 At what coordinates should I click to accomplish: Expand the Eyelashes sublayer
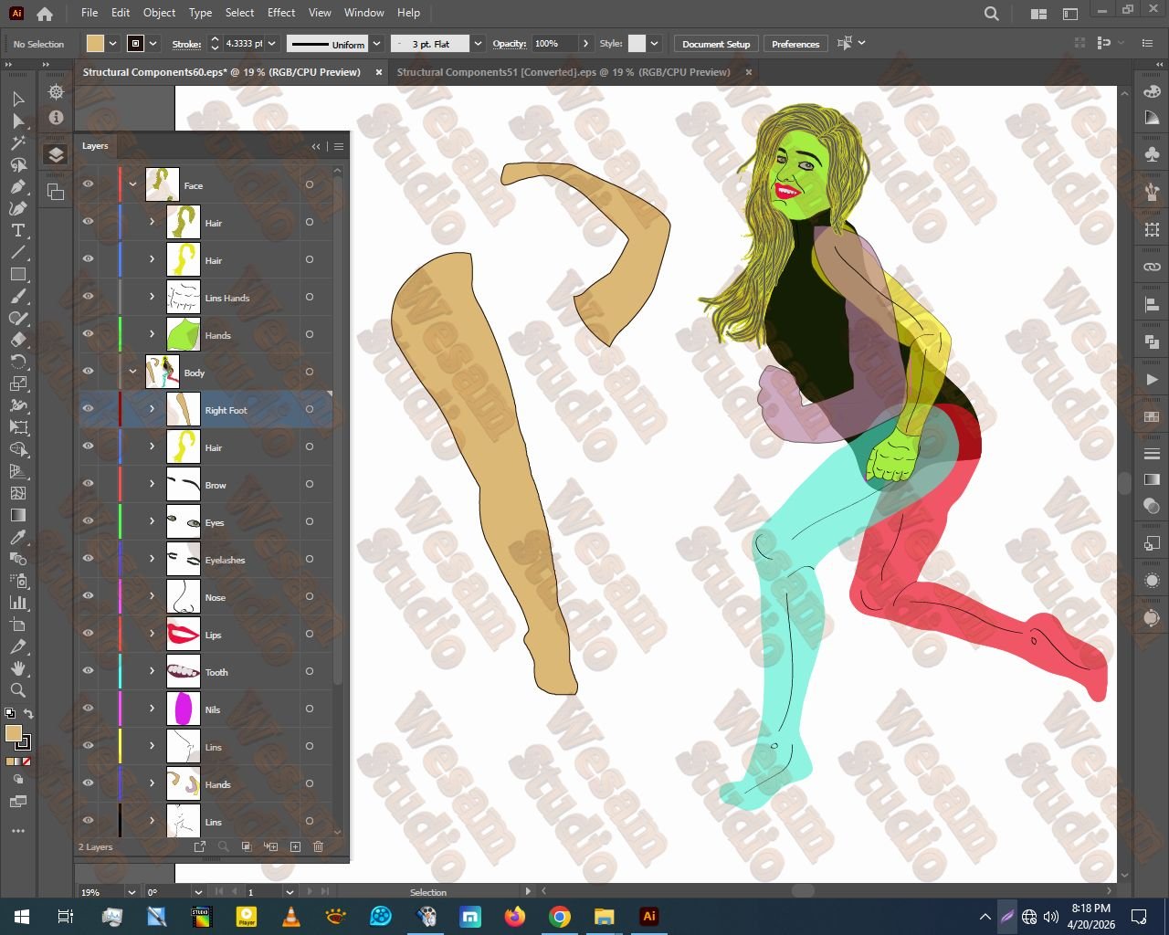[x=153, y=559]
